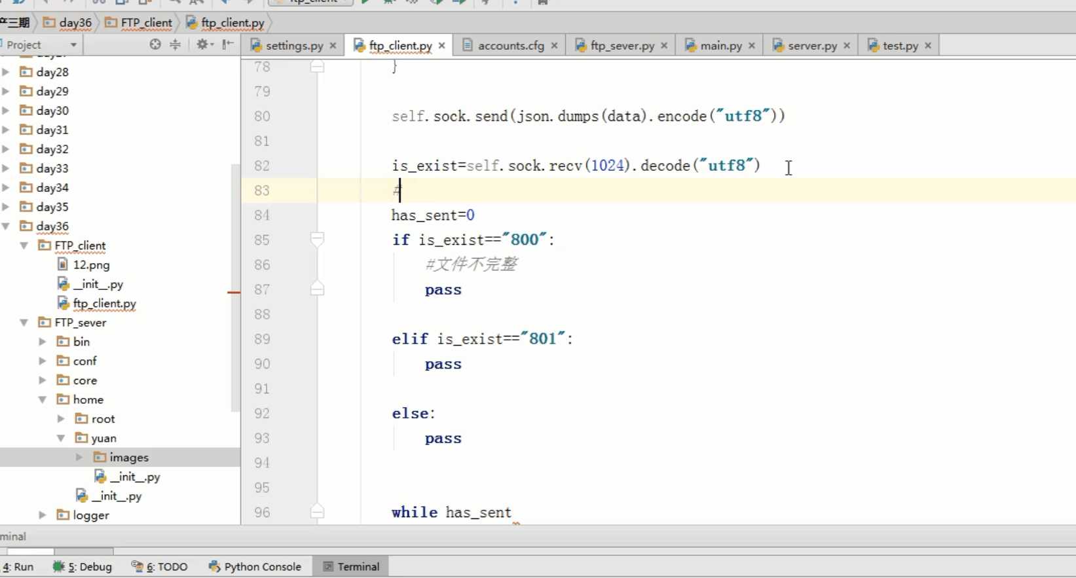Click the 'else:' line in the editor
The height and width of the screenshot is (578, 1076).
[x=413, y=413]
